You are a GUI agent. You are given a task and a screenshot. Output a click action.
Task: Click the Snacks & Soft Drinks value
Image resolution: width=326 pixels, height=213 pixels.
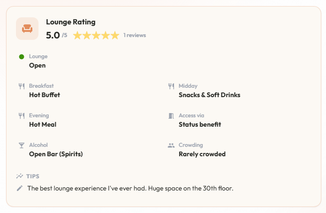click(210, 95)
